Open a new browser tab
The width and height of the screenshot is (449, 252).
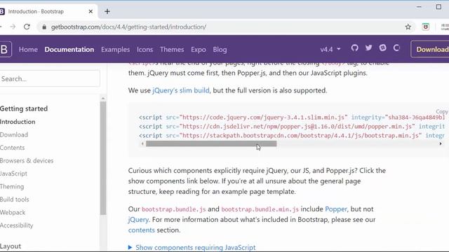pos(107,11)
